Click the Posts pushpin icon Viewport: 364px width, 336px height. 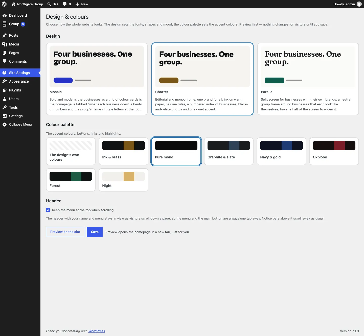pyautogui.click(x=5, y=35)
